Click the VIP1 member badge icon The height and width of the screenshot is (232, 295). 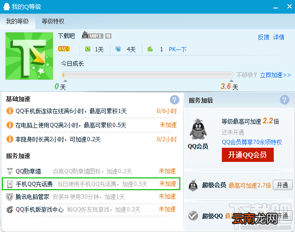93,35
